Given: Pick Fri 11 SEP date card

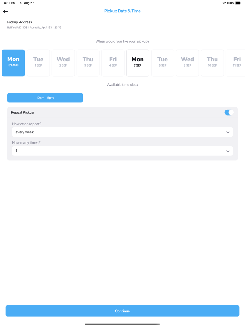Looking at the screenshot, I should (x=236, y=63).
